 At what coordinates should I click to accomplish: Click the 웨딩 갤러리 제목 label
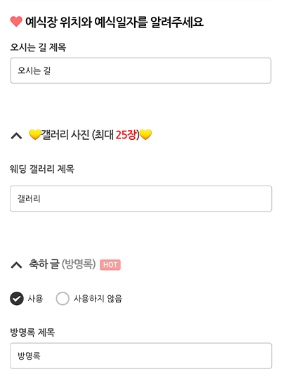[42, 169]
